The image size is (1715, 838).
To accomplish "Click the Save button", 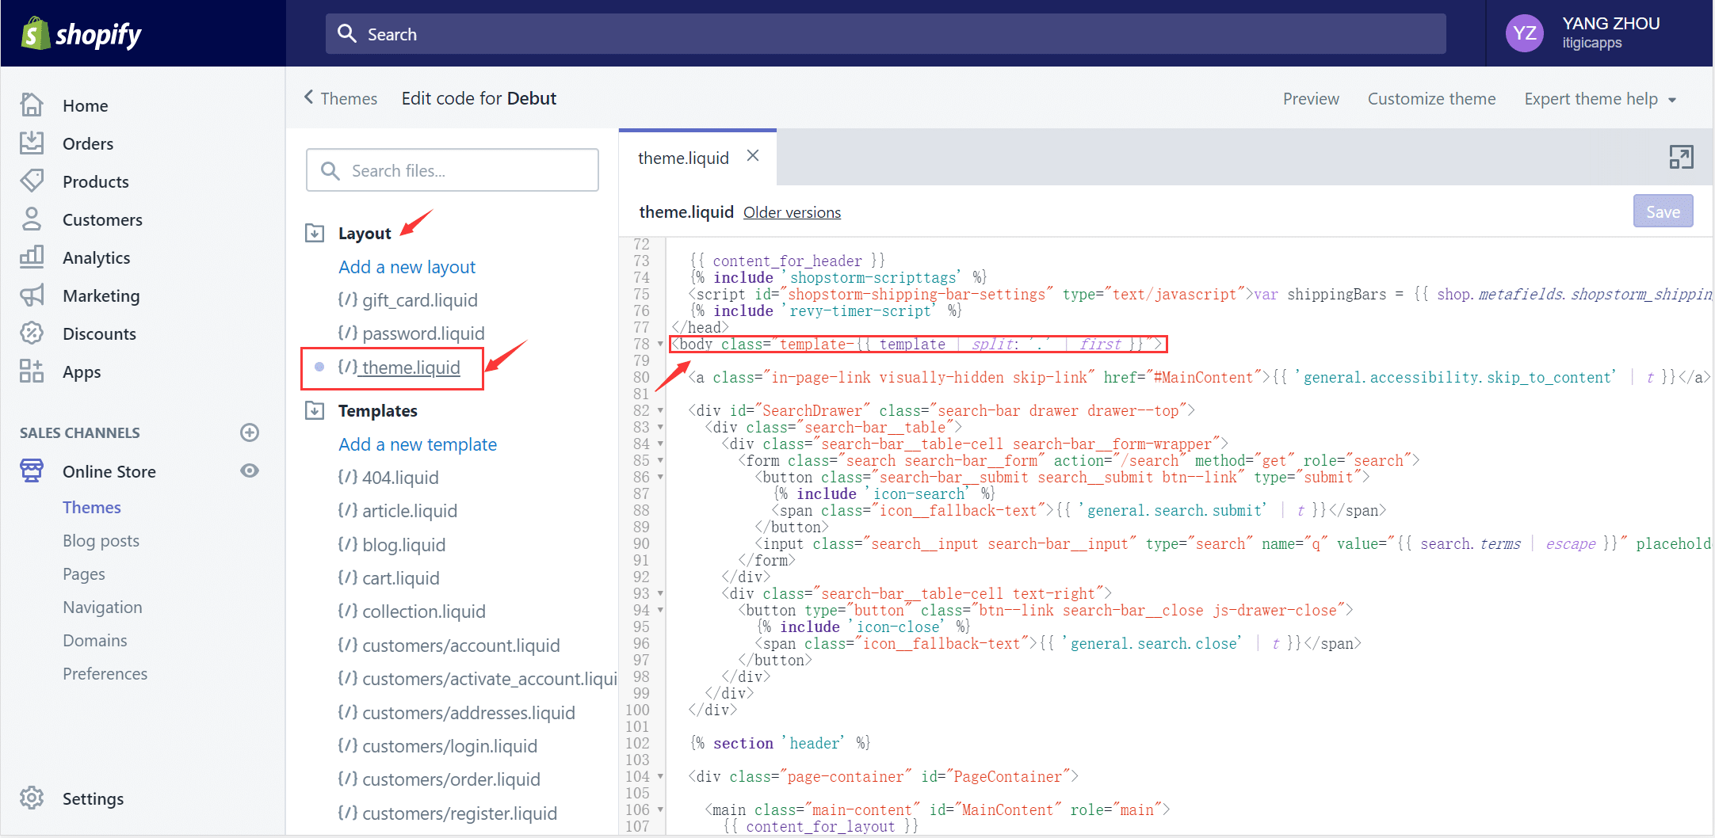I will [1662, 211].
